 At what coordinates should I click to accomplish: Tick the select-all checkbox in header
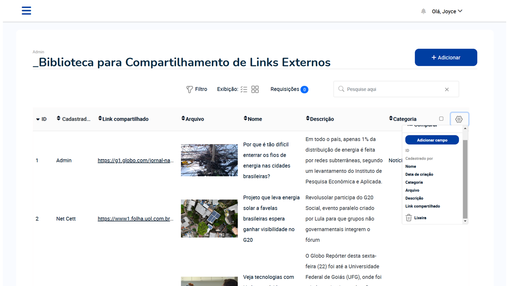click(441, 119)
